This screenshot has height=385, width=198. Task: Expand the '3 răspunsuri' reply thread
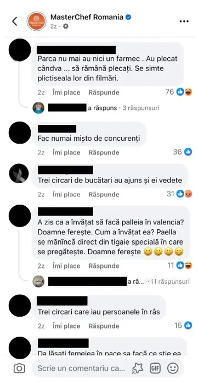tap(141, 108)
